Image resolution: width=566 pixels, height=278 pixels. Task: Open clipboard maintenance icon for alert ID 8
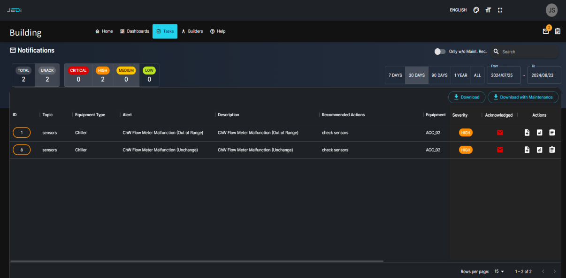(x=552, y=150)
